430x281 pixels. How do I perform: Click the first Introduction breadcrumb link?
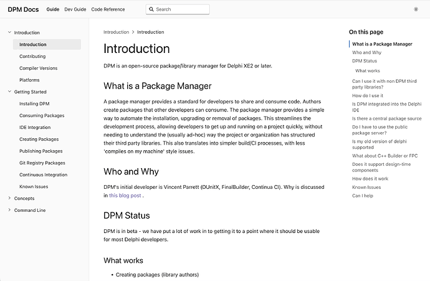(x=116, y=32)
